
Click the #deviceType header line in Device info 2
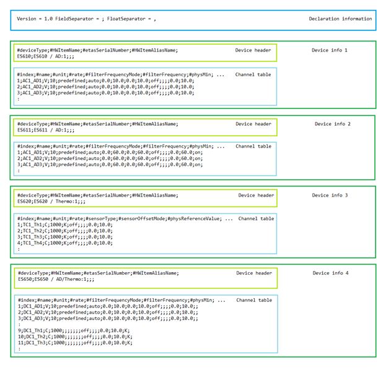point(98,124)
